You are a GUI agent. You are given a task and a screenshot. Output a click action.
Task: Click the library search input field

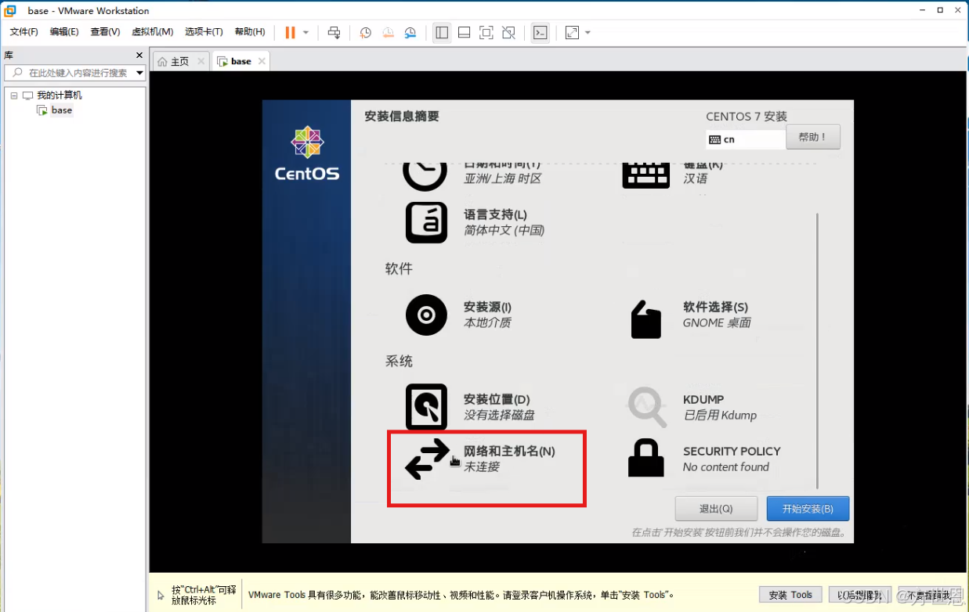click(x=75, y=73)
